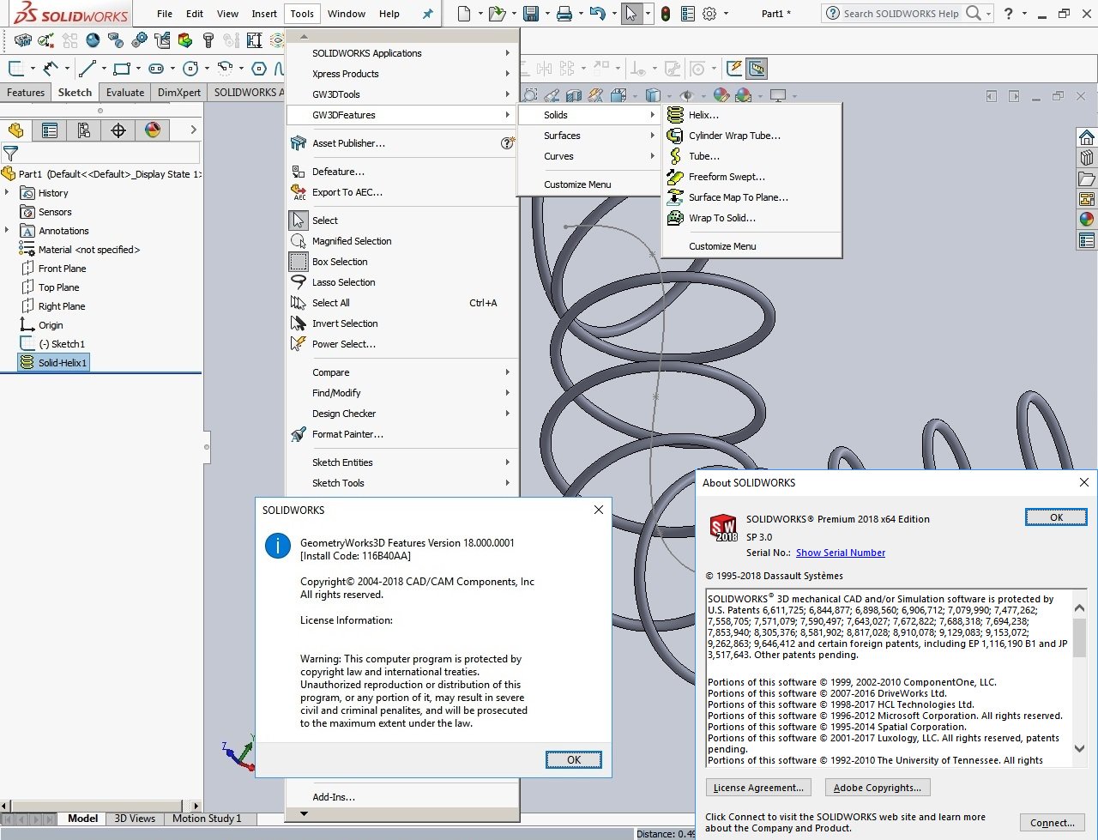Viewport: 1098px width, 840px height.
Task: Click the Freeform Swept icon
Action: [675, 177]
